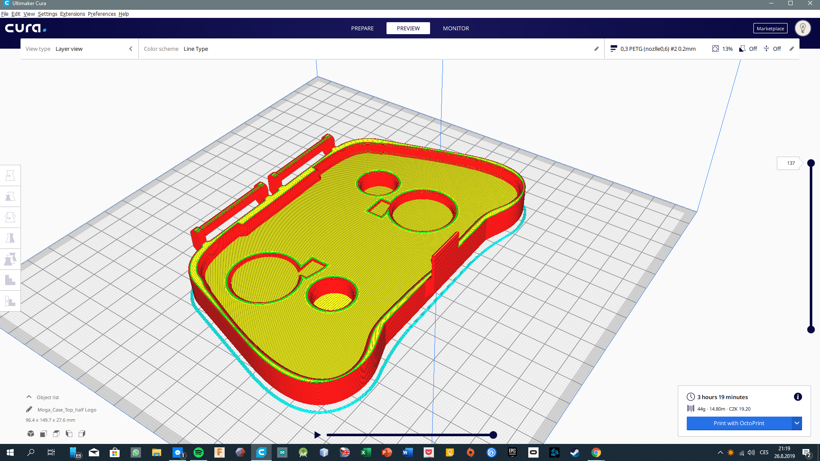820x461 pixels.
Task: Open the View menu
Action: [x=29, y=14]
